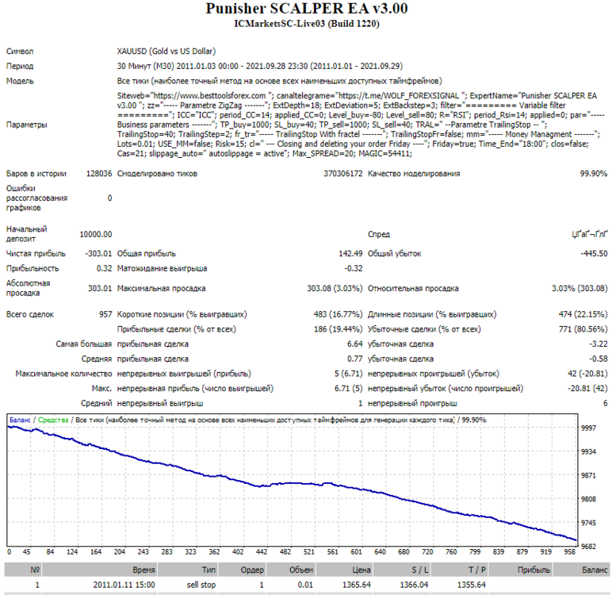The height and width of the screenshot is (595, 616).
Task: Click the Спред label
Action: 379,235
